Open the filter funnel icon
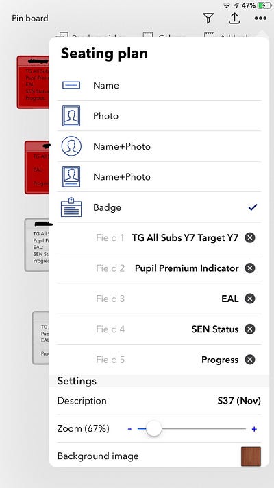274x488 pixels. pyautogui.click(x=208, y=19)
